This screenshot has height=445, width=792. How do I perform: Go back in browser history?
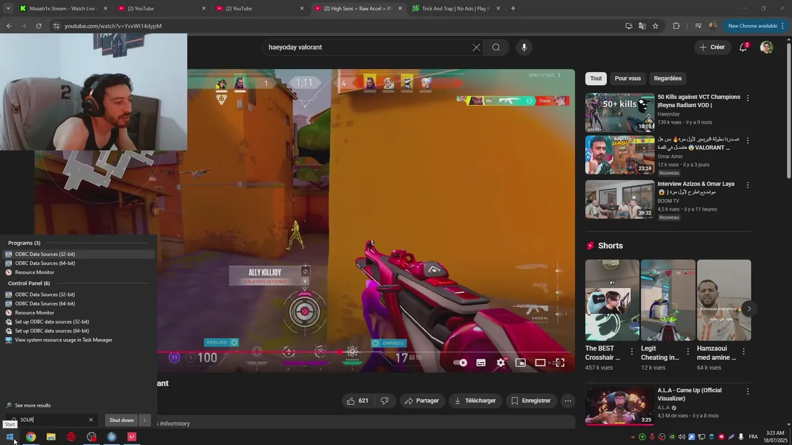pos(9,26)
